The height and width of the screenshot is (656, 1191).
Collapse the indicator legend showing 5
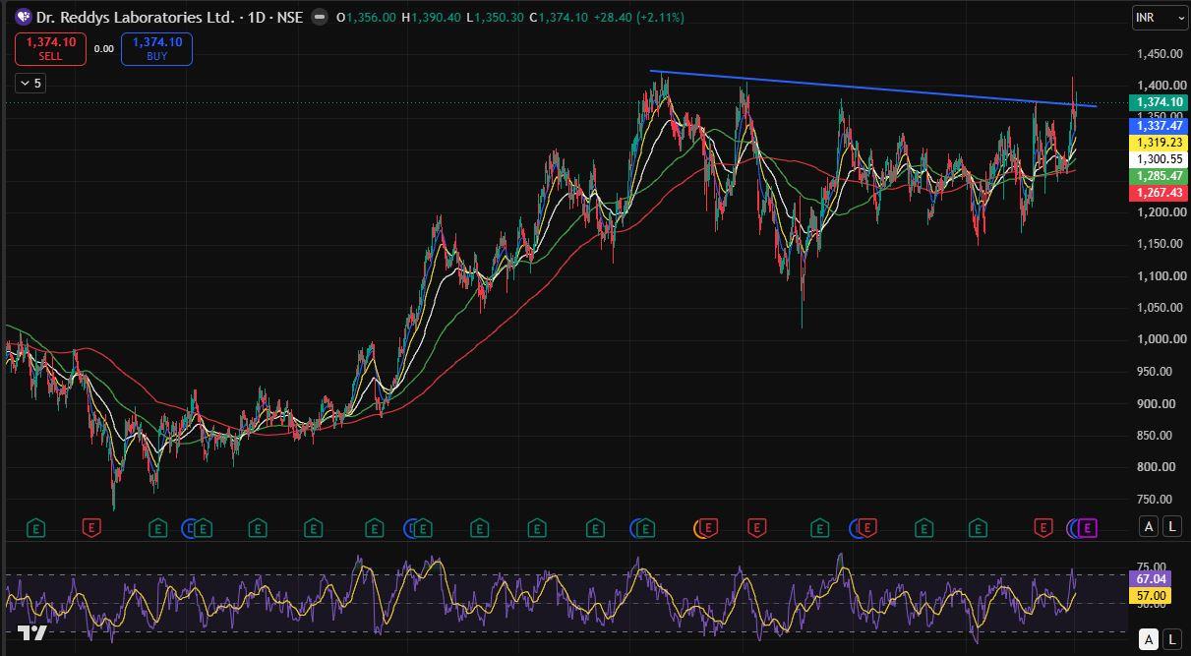pos(30,84)
